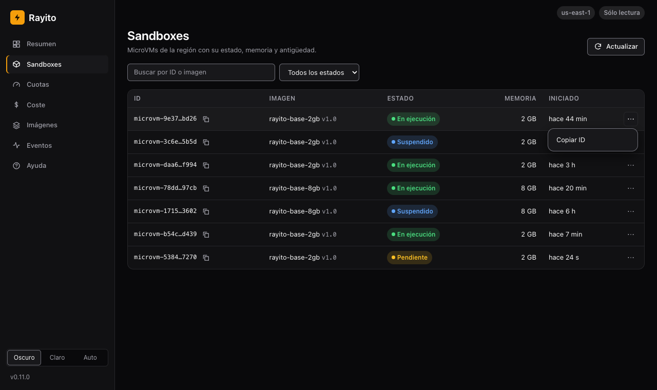Screen dimensions: 657x390
Task: Select the Oscuro theme option
Action: click(24, 358)
